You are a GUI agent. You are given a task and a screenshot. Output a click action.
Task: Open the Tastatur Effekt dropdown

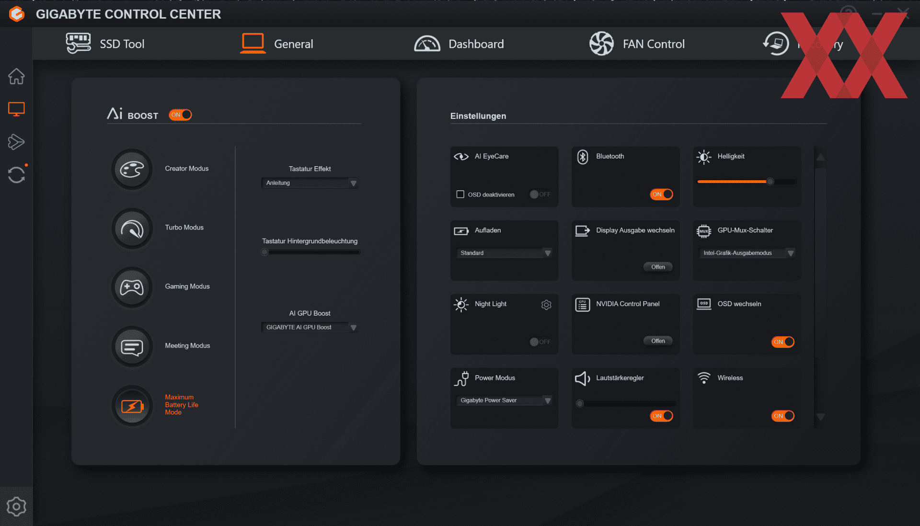point(310,183)
